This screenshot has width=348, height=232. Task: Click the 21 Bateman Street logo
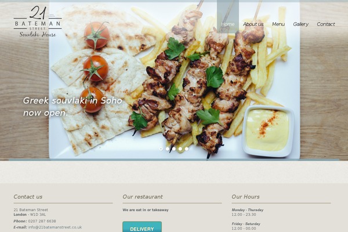(x=38, y=23)
